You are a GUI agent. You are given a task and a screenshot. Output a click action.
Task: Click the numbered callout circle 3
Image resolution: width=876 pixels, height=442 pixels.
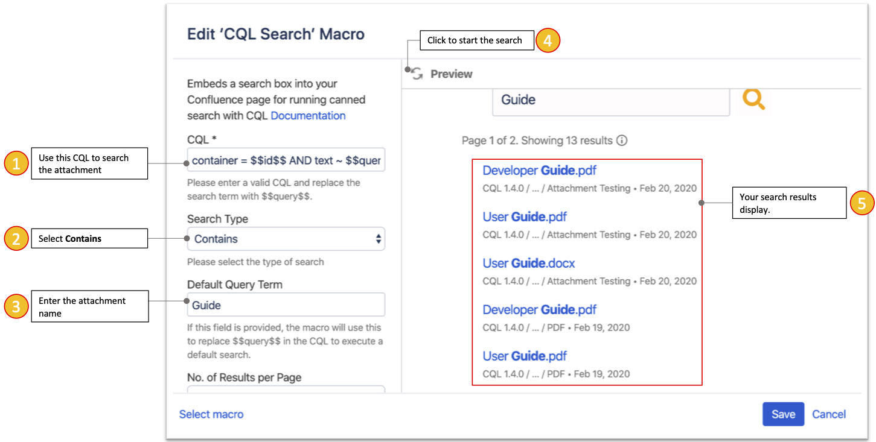[16, 307]
